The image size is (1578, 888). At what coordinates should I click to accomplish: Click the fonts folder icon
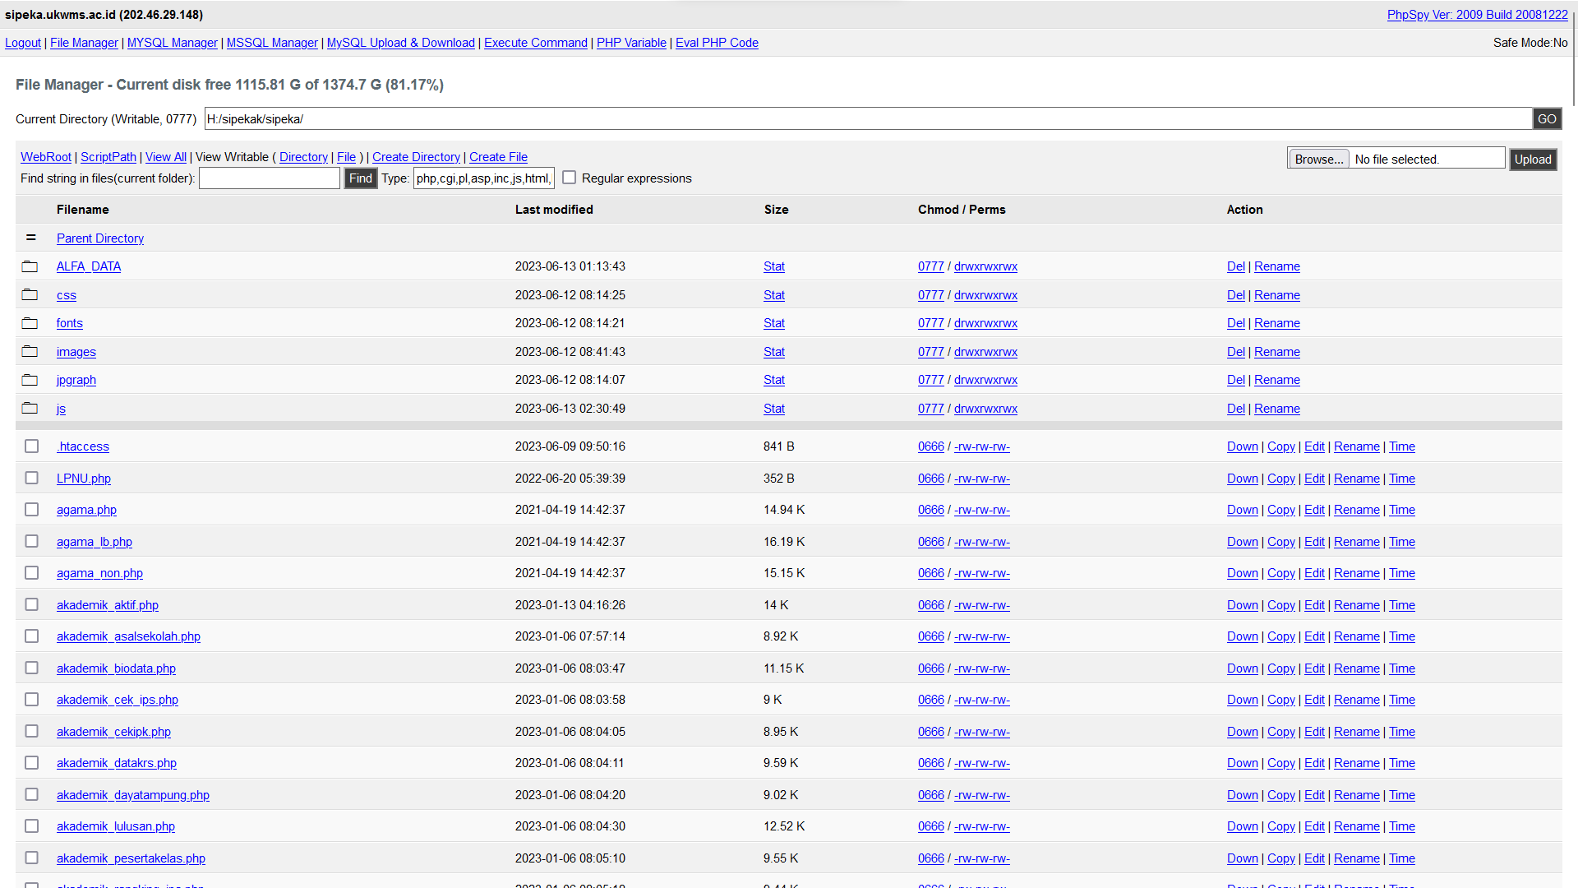30,323
